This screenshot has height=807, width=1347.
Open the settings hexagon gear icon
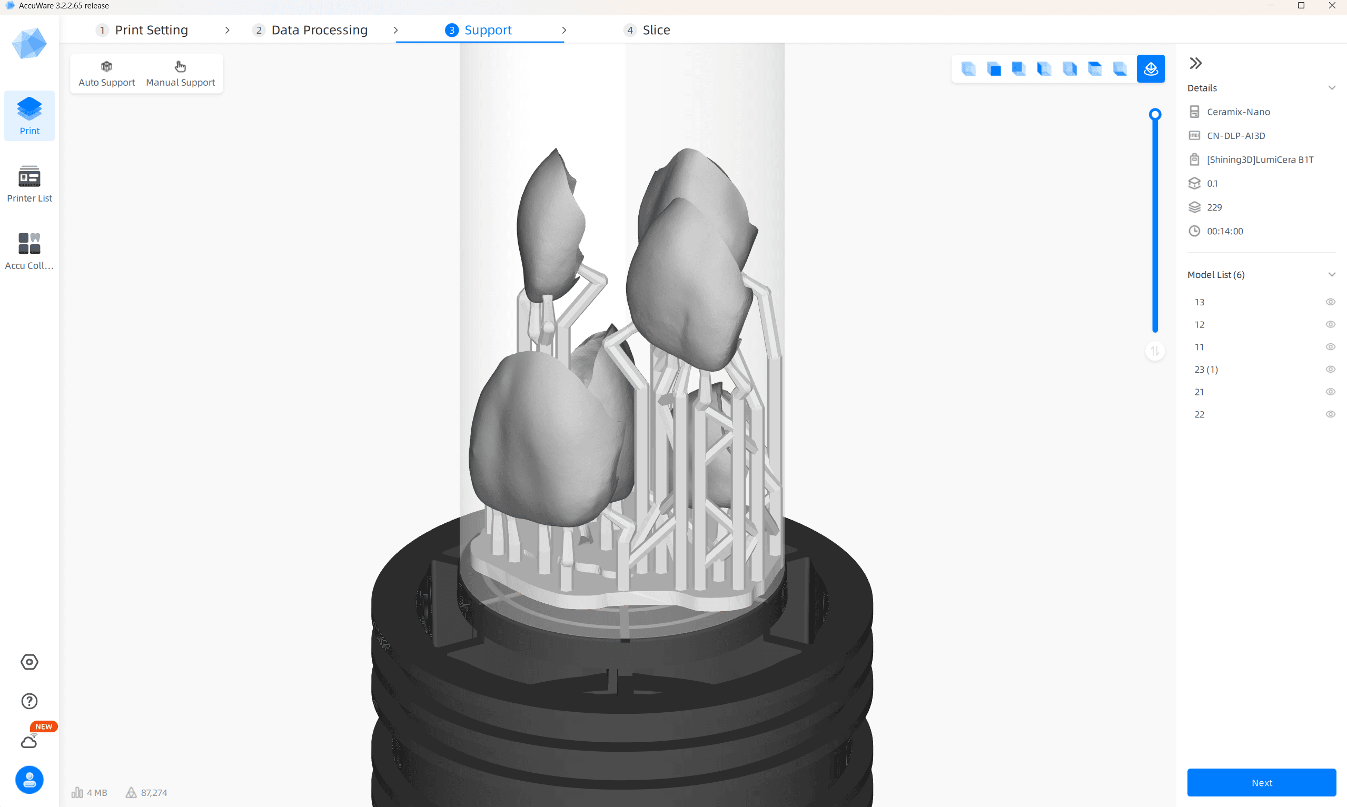29,662
